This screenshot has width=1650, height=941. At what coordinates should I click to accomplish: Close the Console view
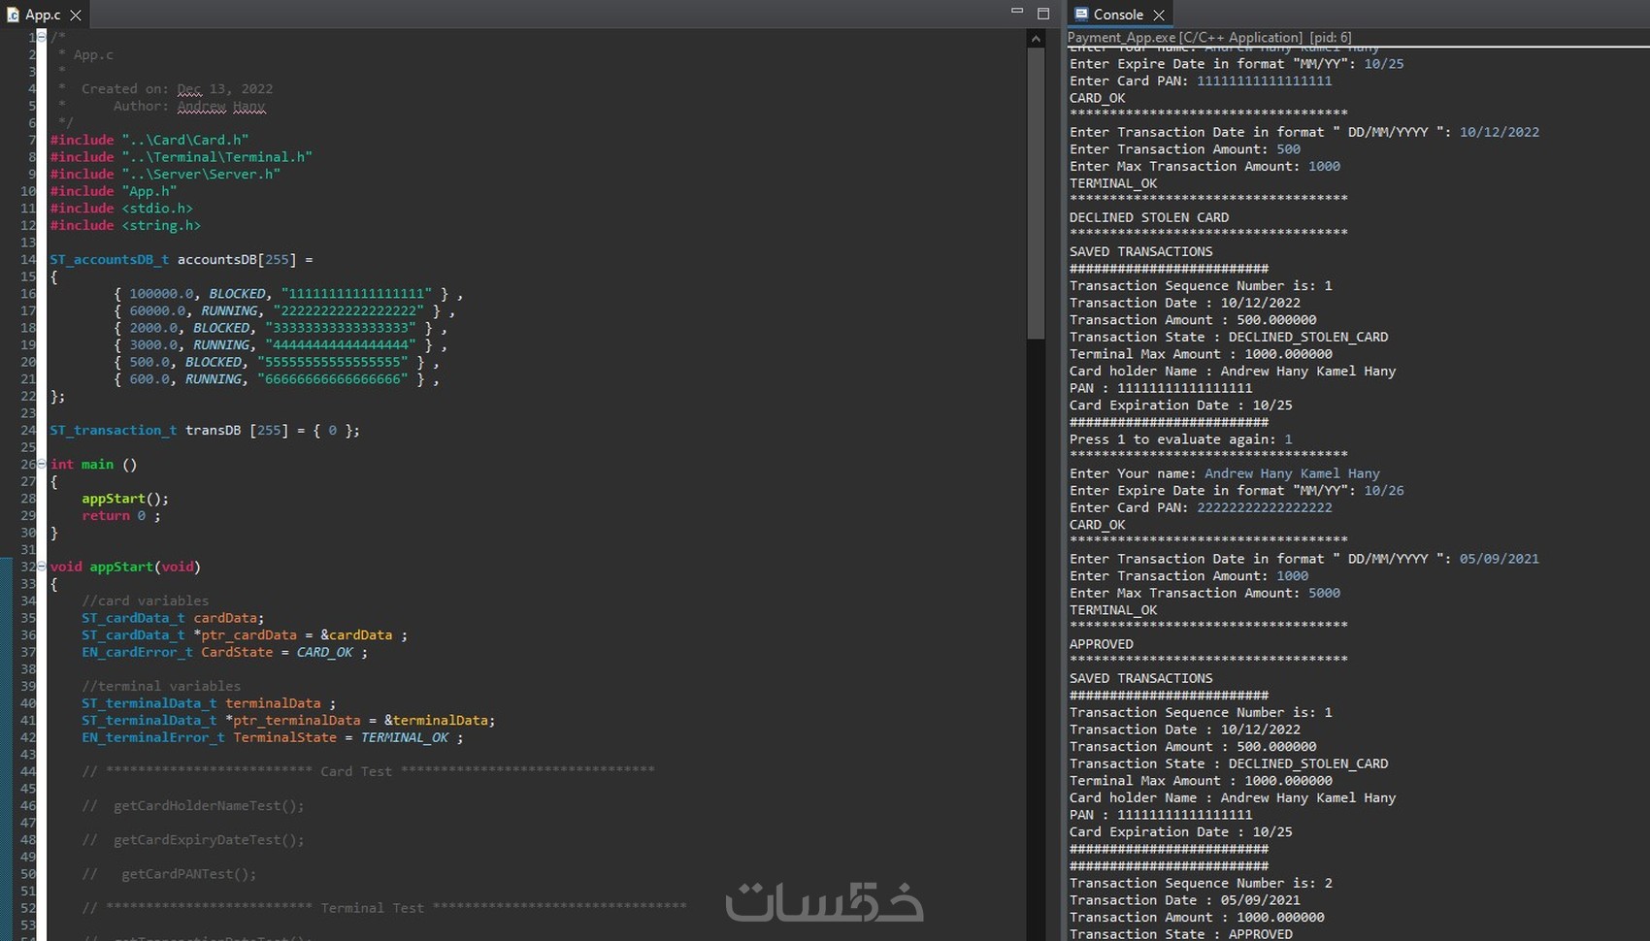1159,16
